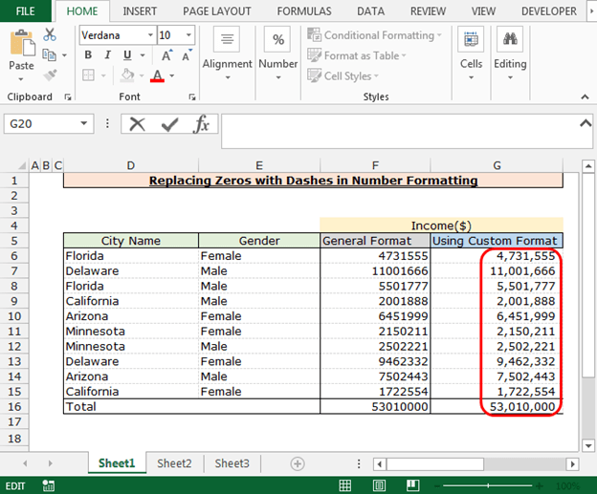The height and width of the screenshot is (494, 597).
Task: Confirm the entry with the checkmark icon
Action: point(169,124)
